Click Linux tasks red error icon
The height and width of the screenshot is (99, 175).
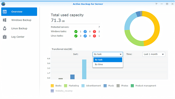(x=95, y=36)
